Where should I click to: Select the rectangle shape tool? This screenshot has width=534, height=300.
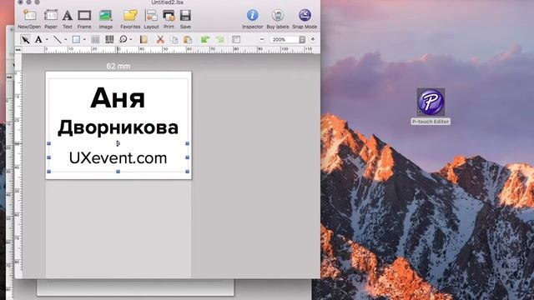coord(76,39)
